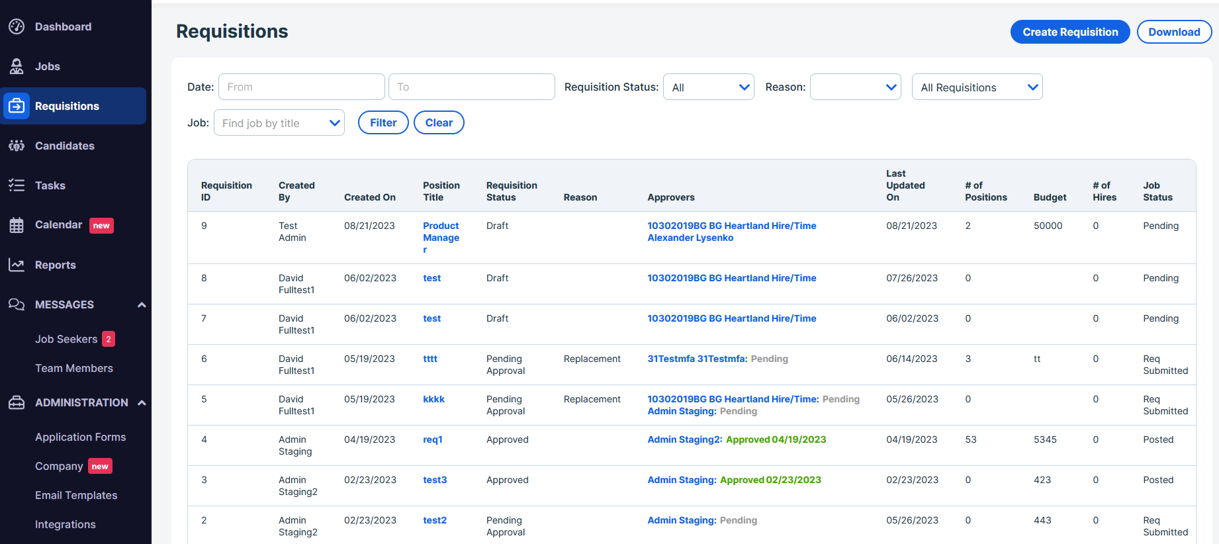Click the Requisition ID column header
This screenshot has width=1219, height=544.
click(x=226, y=191)
